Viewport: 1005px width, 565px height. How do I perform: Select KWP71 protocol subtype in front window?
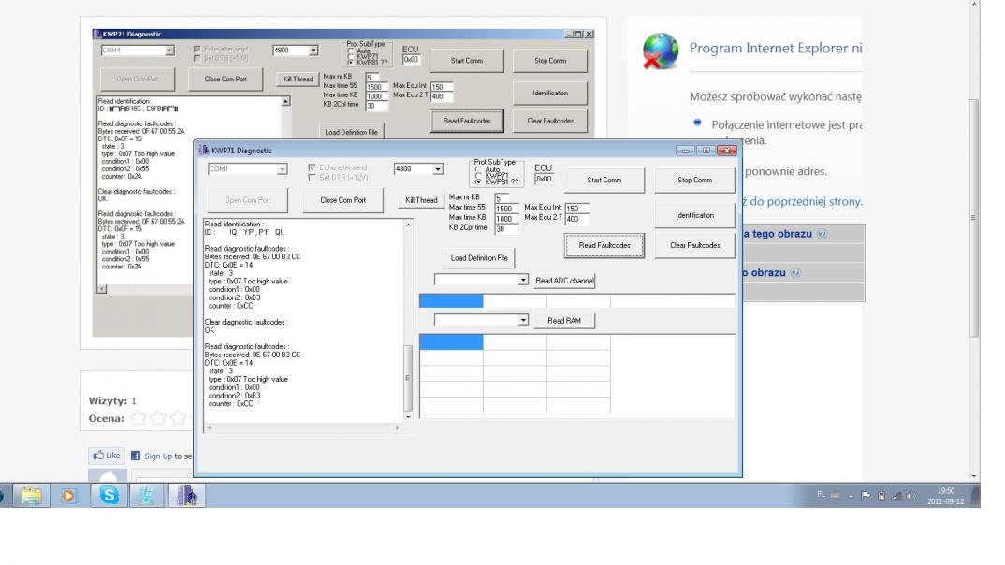pos(478,176)
